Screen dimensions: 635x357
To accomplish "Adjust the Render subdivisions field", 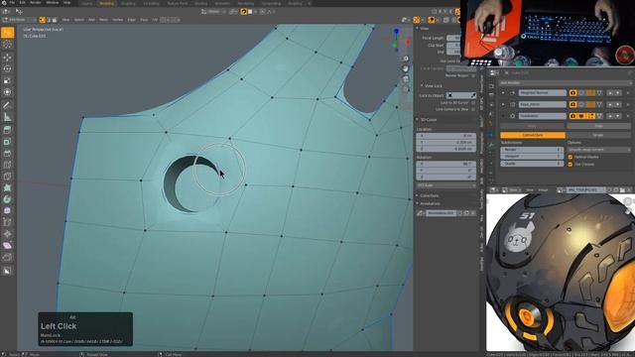I will point(532,150).
